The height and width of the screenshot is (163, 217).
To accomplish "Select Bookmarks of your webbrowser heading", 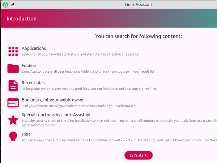I will pyautogui.click(x=53, y=100).
